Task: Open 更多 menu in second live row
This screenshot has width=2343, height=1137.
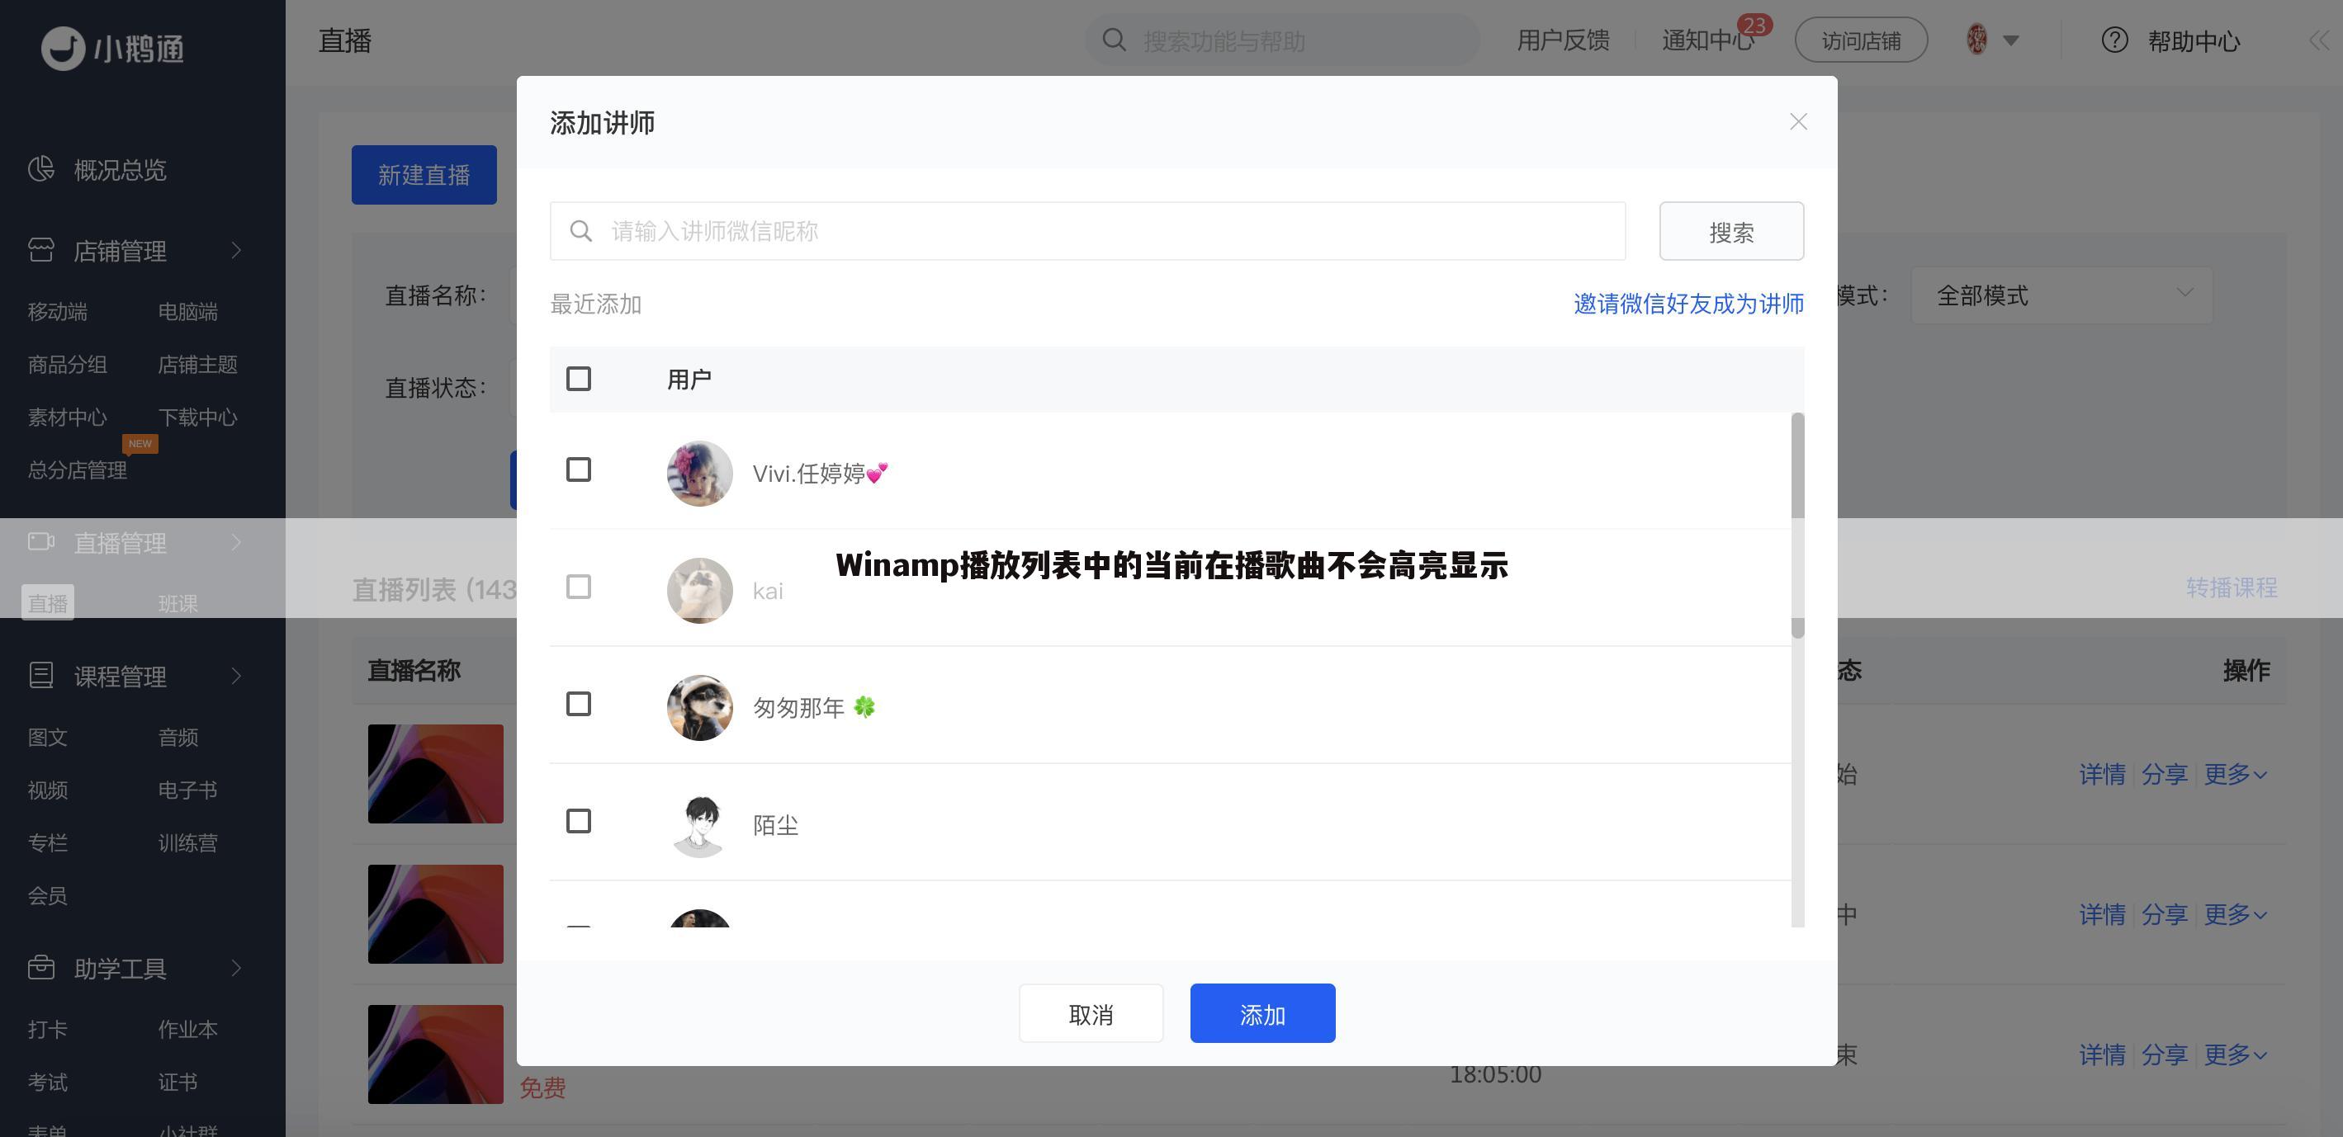Action: coord(2235,914)
